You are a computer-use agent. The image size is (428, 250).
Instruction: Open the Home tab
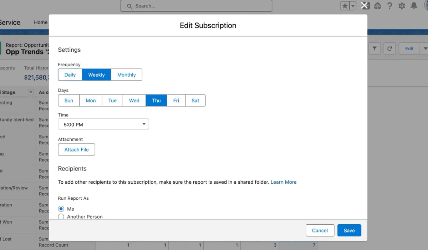click(x=41, y=22)
